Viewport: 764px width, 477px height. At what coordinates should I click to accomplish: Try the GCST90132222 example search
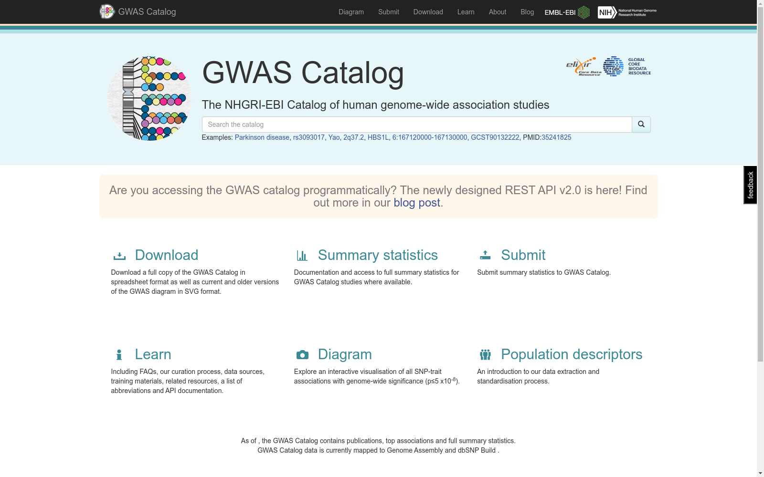[x=495, y=137]
